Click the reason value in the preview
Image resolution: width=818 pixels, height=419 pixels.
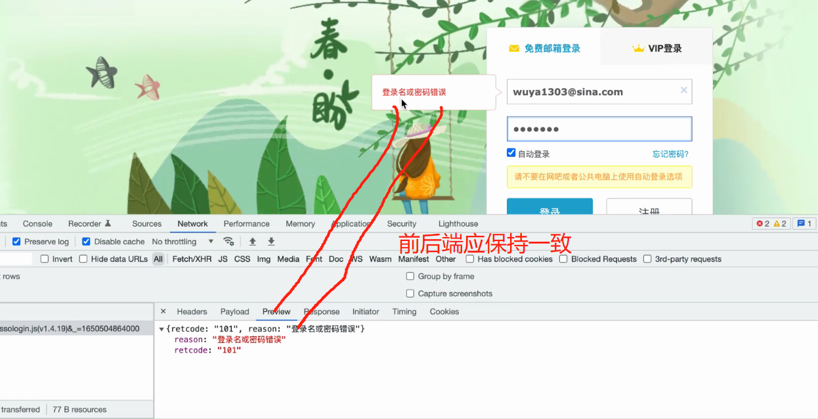tap(249, 340)
